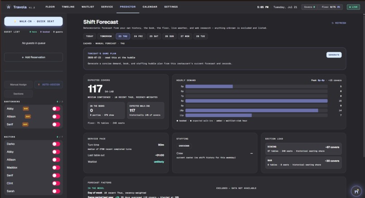
Task: Click the Floor 0/75 counter in header
Action: pyautogui.click(x=331, y=7)
